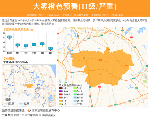Click the 定位概览 section heading
The image size is (150, 118).
pos(9,59)
